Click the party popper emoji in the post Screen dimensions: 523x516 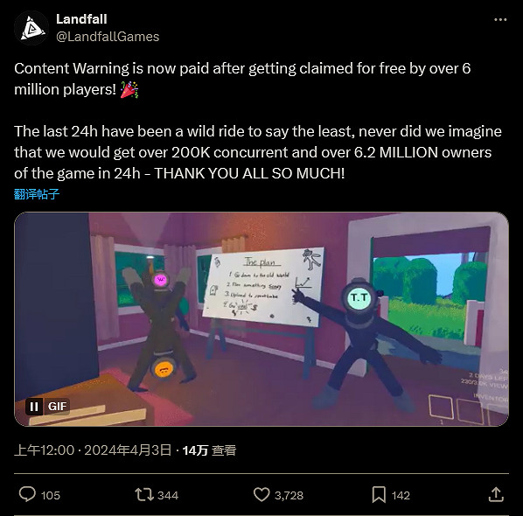tap(129, 90)
